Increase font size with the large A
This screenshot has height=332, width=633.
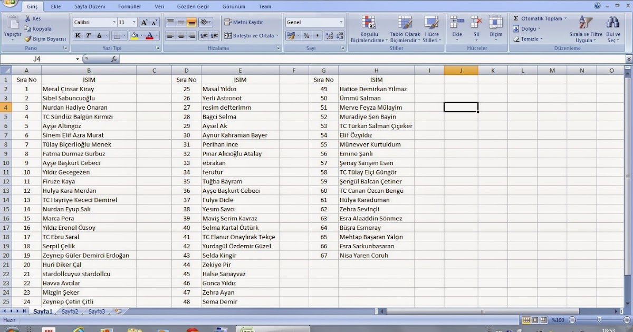coord(144,22)
